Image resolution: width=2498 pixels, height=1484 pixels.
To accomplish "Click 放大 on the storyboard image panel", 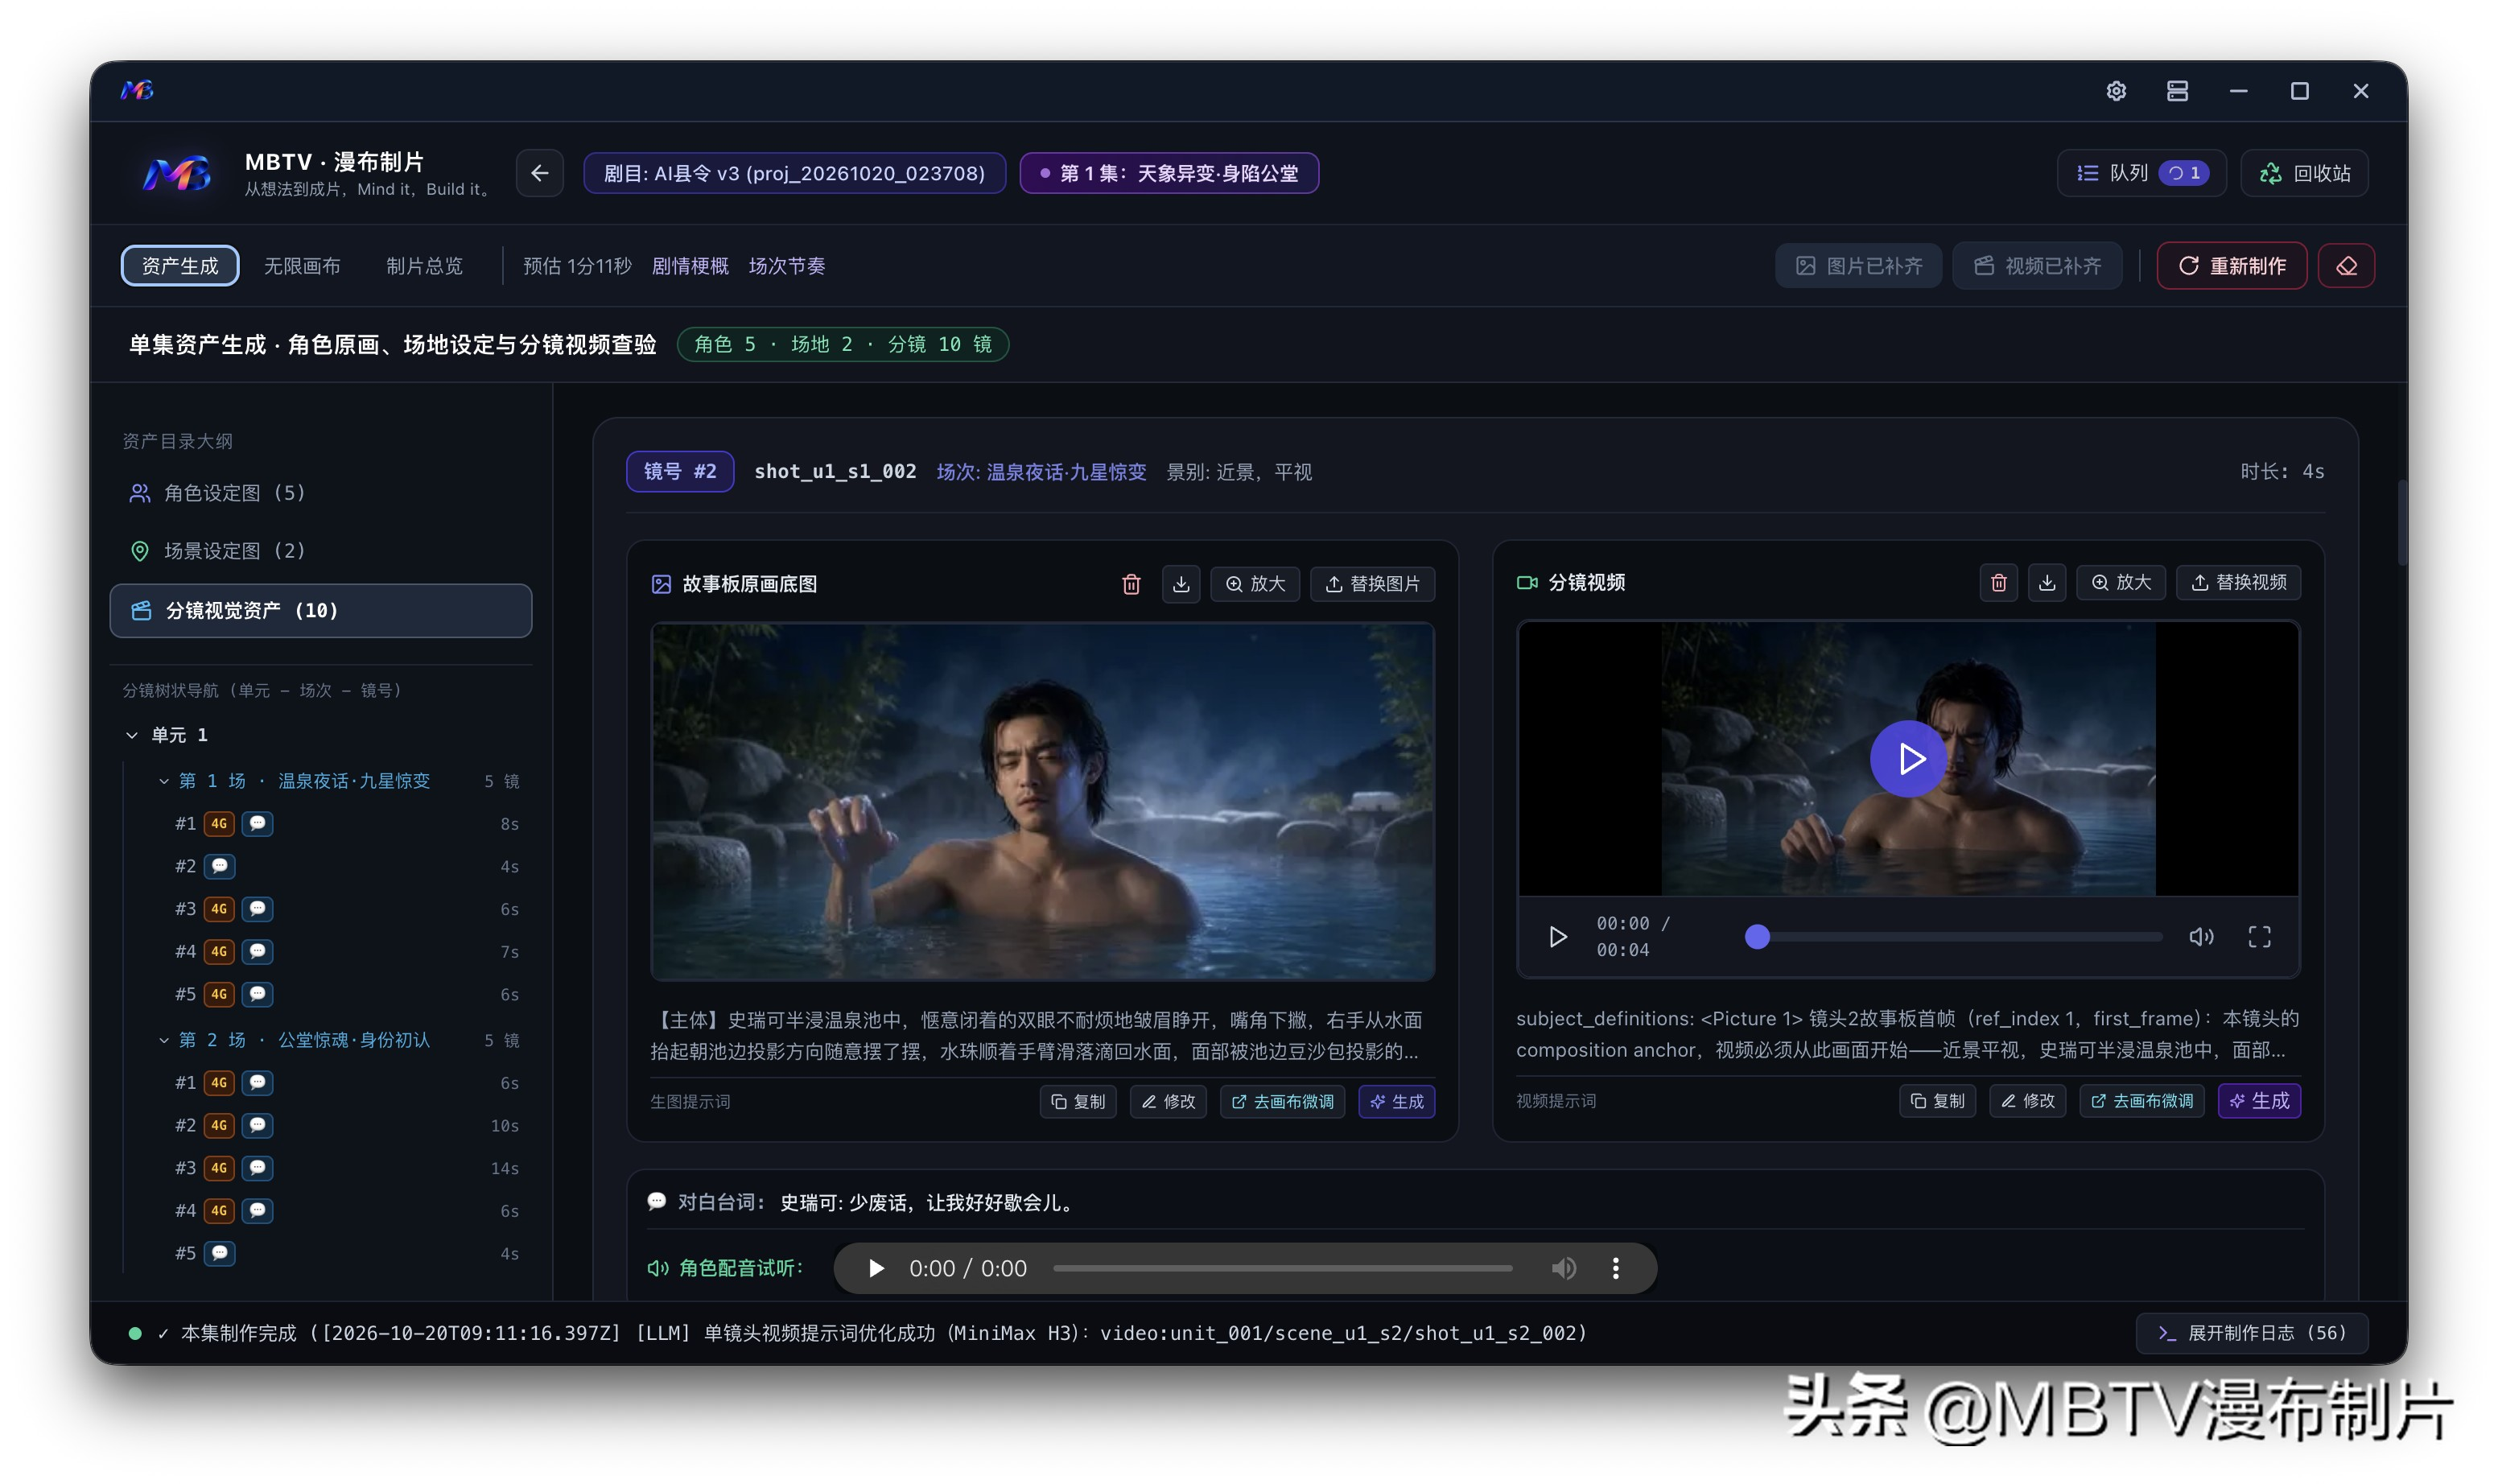I will pos(1255,584).
